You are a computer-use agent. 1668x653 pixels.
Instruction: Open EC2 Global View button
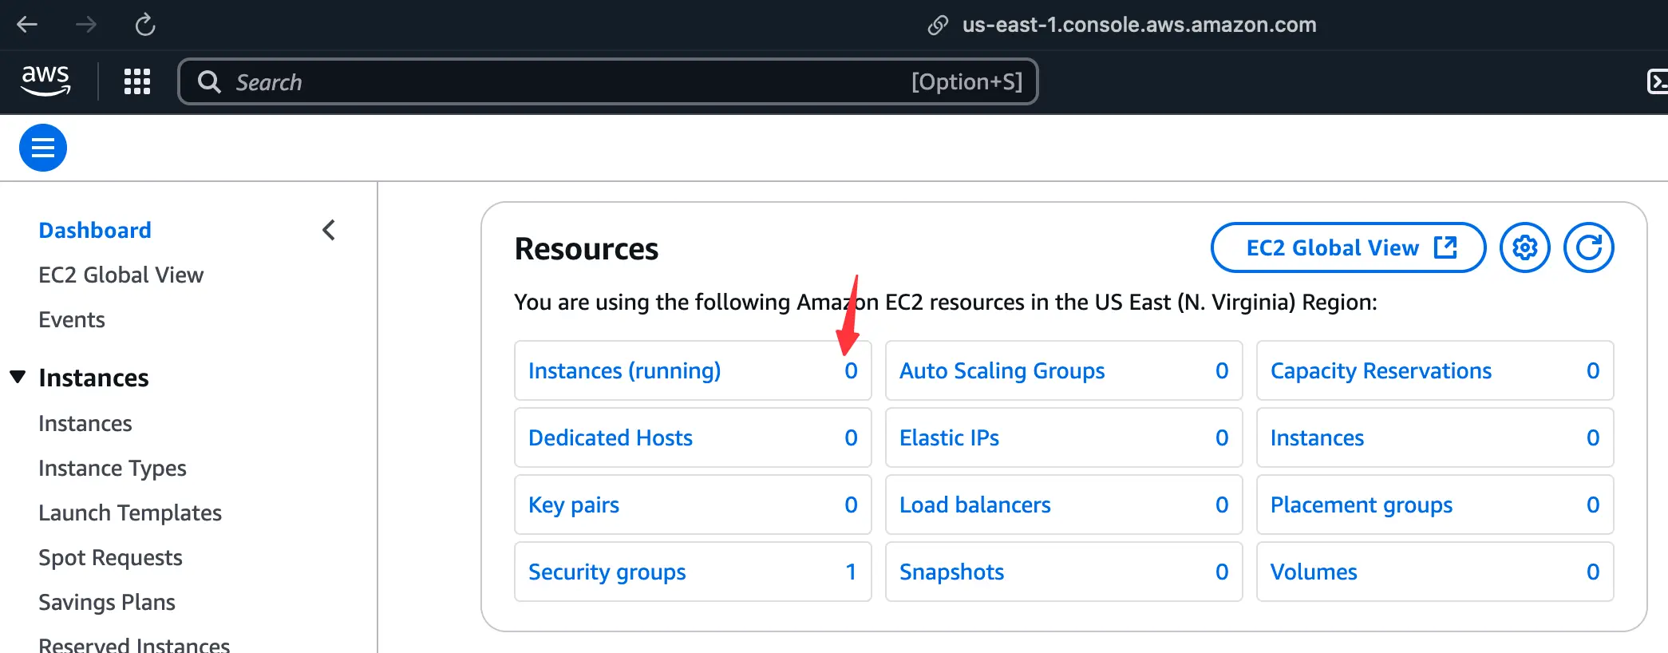[x=1348, y=247]
